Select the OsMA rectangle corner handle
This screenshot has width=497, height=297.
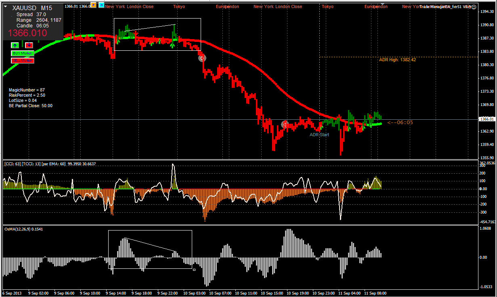pyautogui.click(x=194, y=270)
